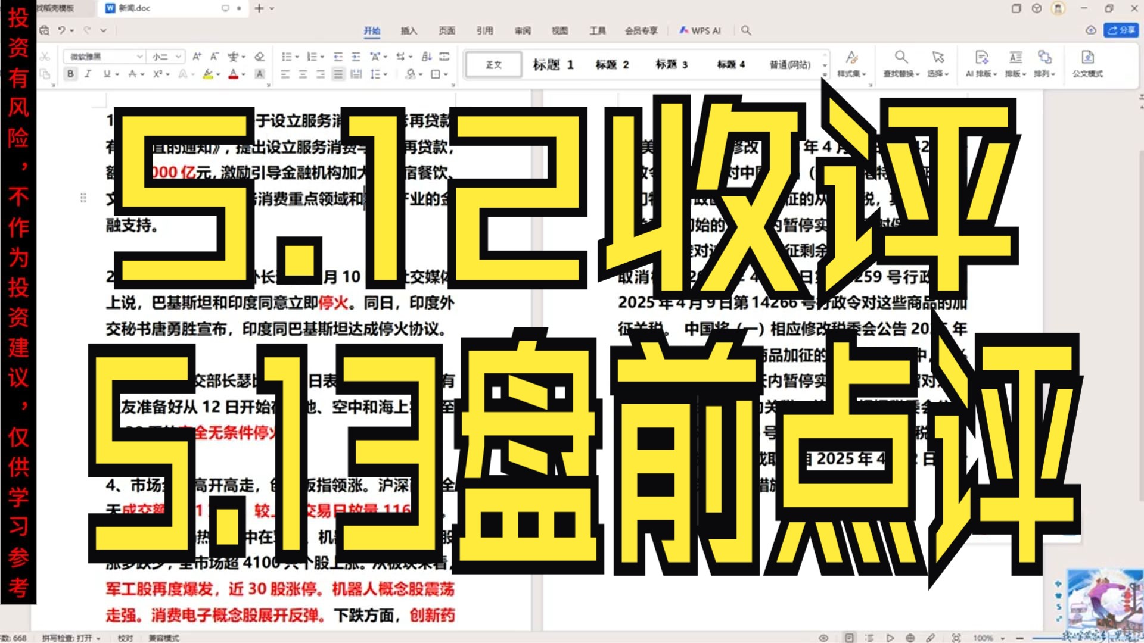Image resolution: width=1144 pixels, height=643 pixels.
Task: Click the Clear formatting eraser icon
Action: point(259,57)
